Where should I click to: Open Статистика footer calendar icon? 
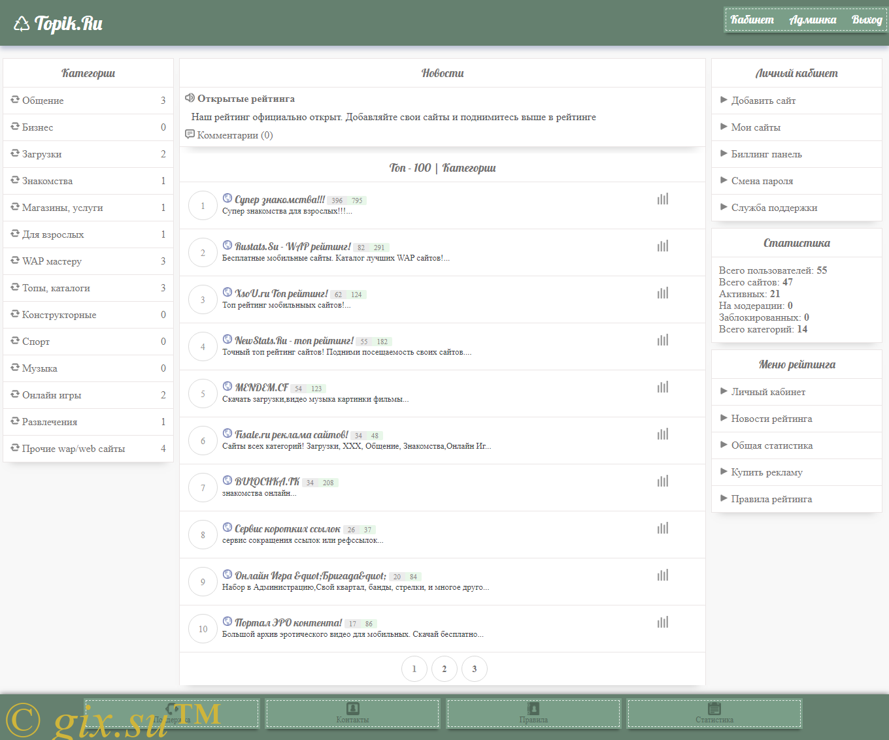click(714, 709)
